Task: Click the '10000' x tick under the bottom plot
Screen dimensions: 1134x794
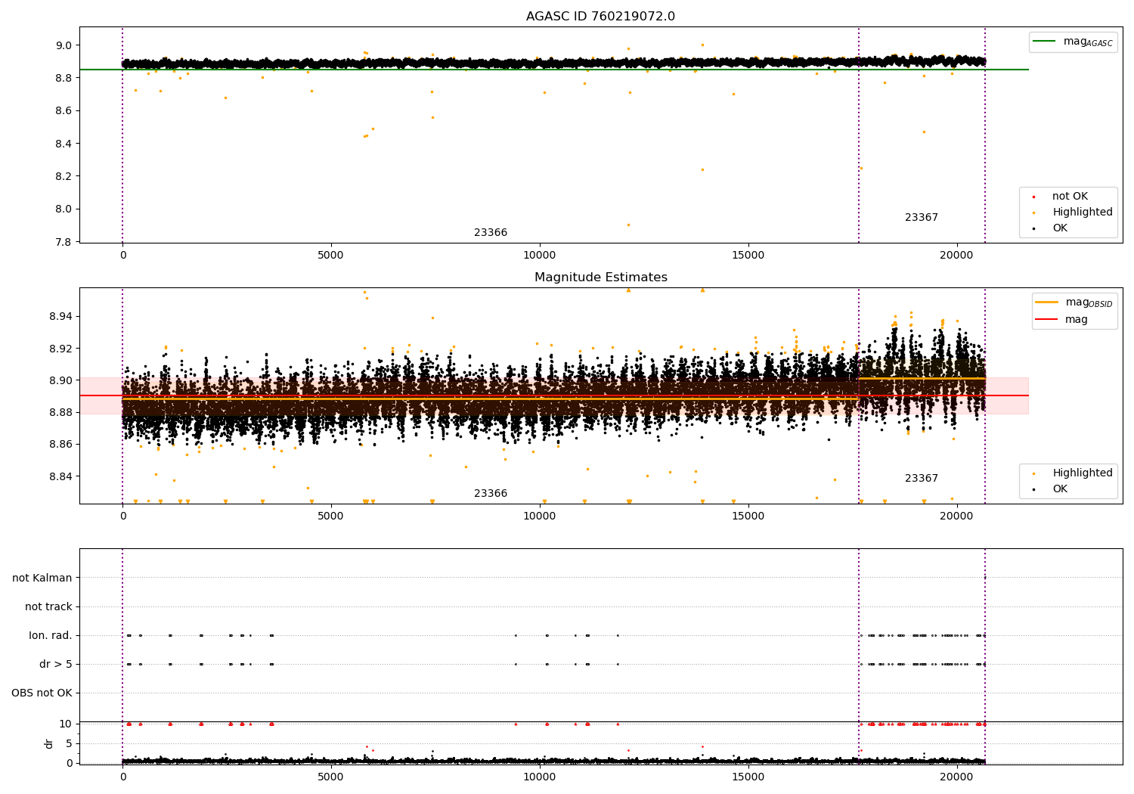Action: 540,777
